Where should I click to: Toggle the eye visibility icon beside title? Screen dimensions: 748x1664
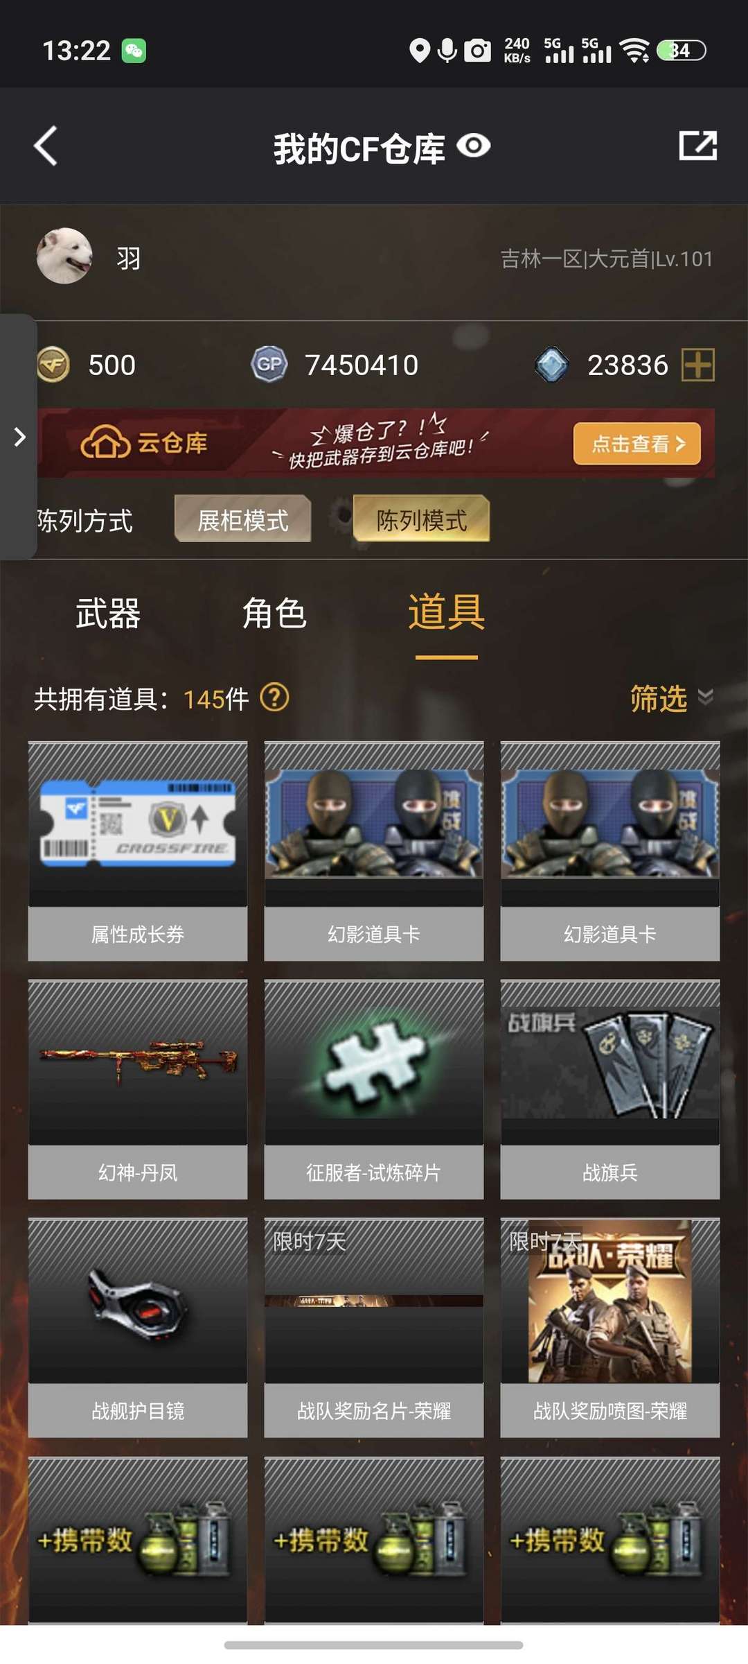(x=474, y=146)
